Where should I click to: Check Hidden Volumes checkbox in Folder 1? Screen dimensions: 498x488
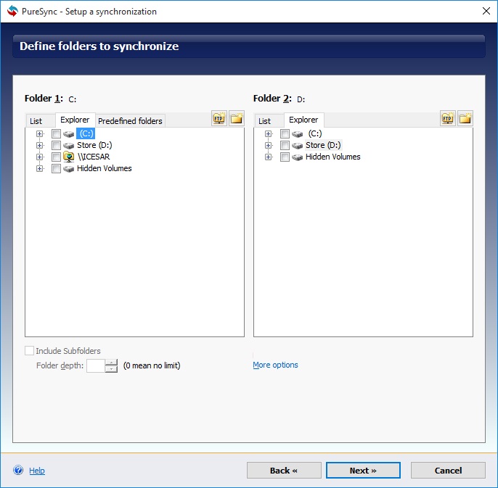[x=56, y=168]
